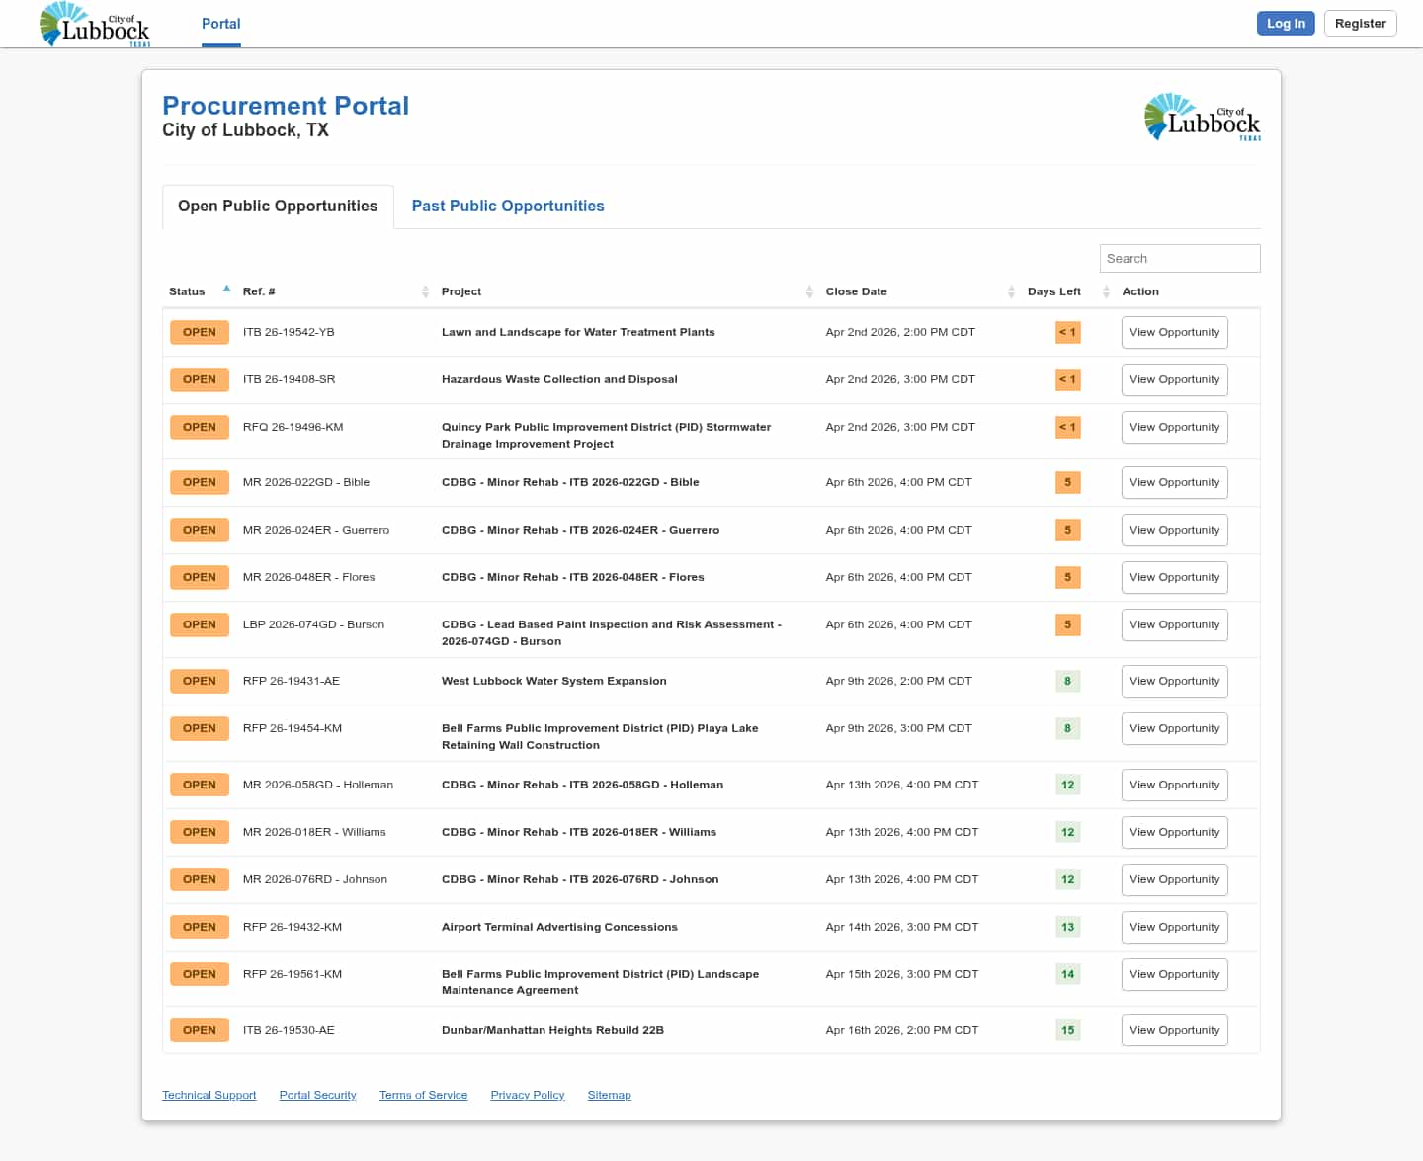Screen dimensions: 1423x1161
Task: Select the Open Public Opportunities tab
Action: [x=278, y=207]
